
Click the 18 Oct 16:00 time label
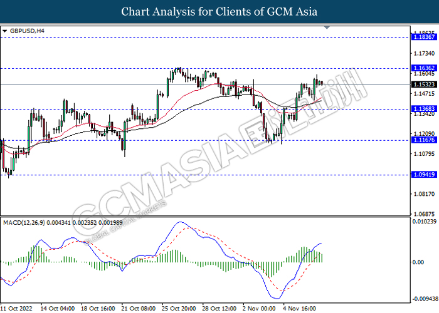click(98, 308)
